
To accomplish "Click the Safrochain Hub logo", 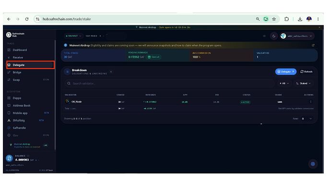I will (15, 35).
